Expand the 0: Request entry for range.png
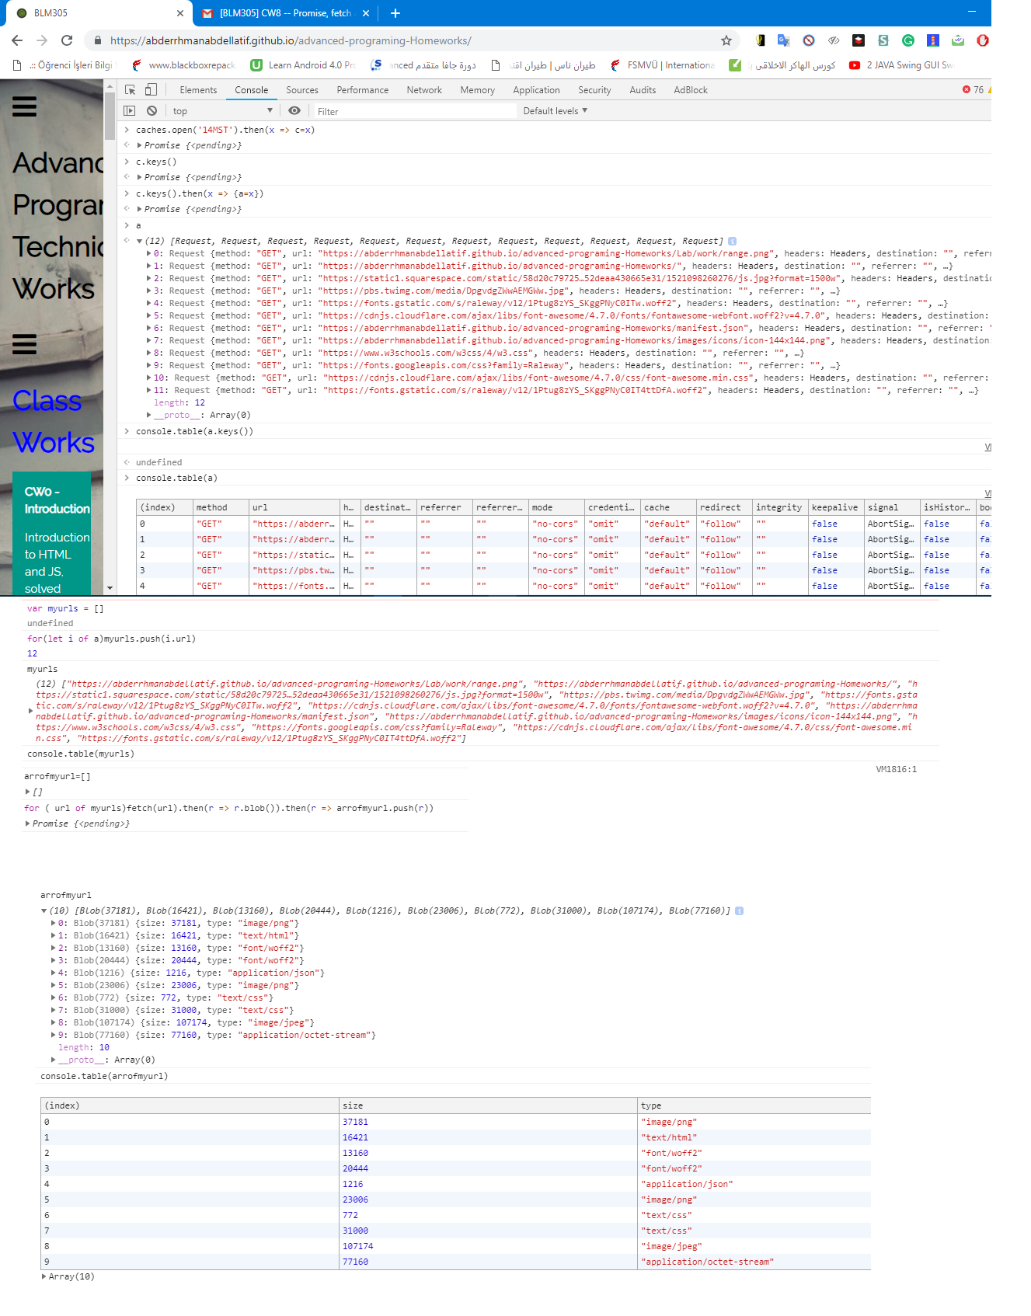1031x1316 pixels. pyautogui.click(x=149, y=254)
